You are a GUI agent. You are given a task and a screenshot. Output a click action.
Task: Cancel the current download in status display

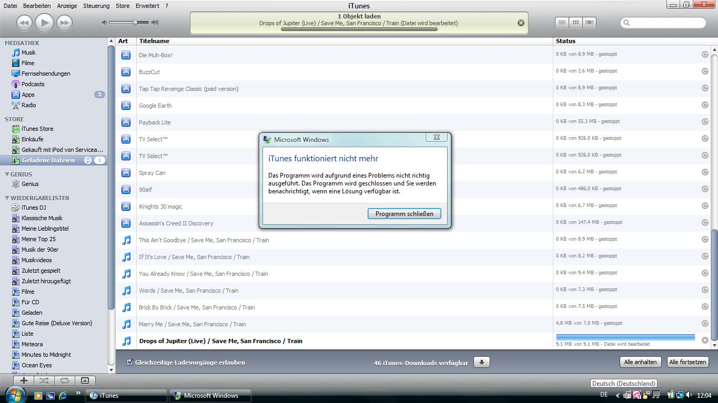coord(521,23)
